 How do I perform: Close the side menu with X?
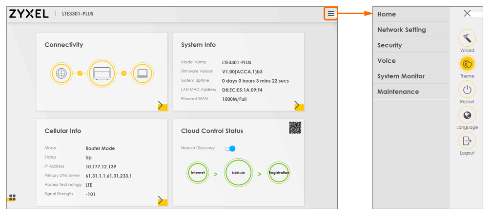[467, 14]
